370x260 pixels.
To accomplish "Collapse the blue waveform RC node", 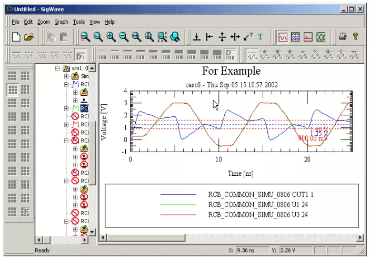I will pyautogui.click(x=66, y=84).
